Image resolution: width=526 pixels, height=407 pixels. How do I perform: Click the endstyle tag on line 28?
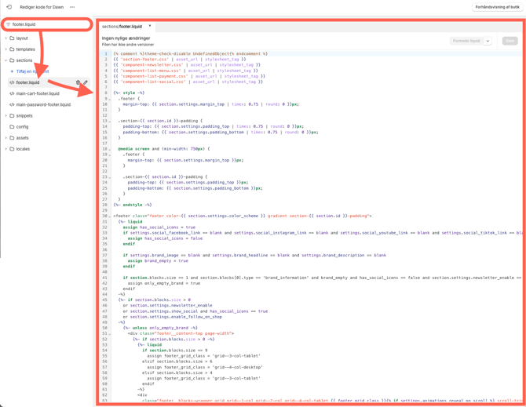[133, 205]
